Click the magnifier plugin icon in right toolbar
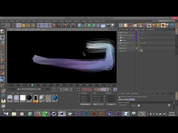The height and width of the screenshot is (133, 178). (x=168, y=25)
